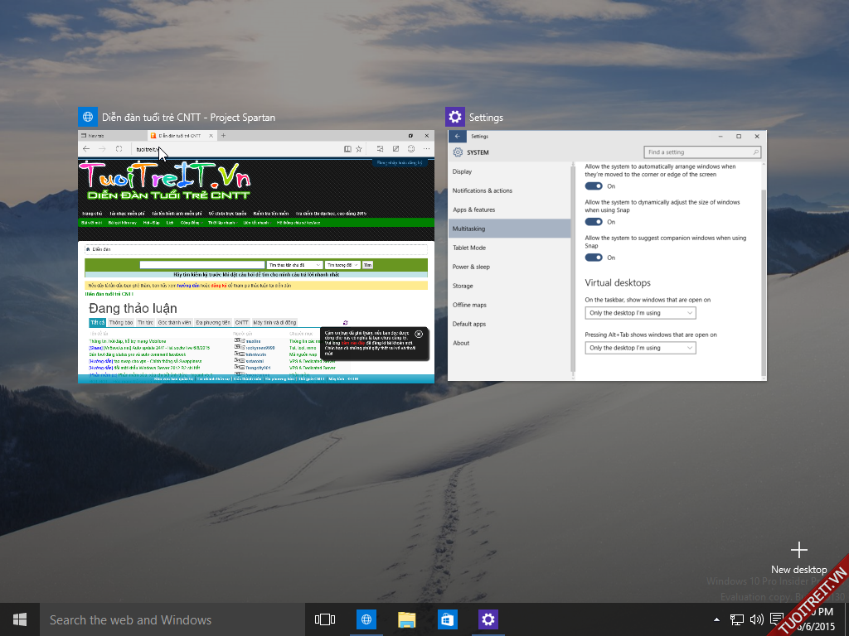Open Project Spartan browser from taskbar

pos(366,619)
